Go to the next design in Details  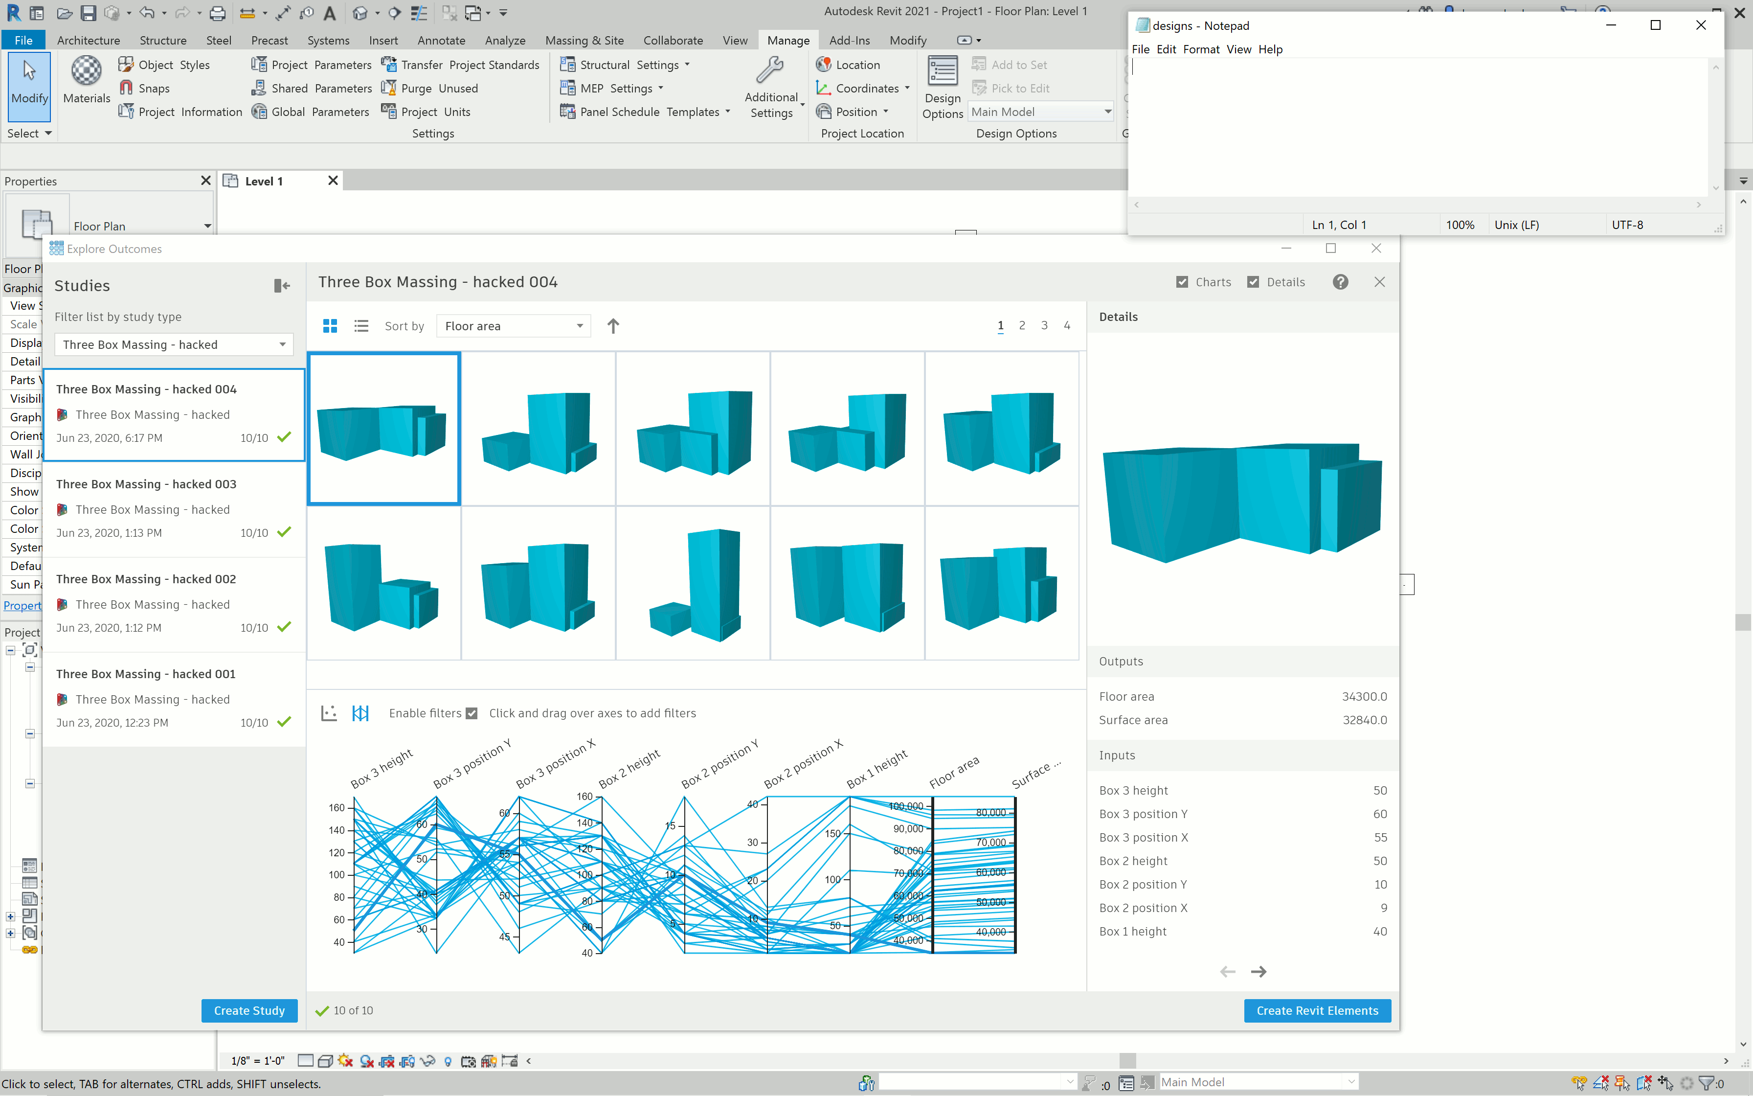click(x=1259, y=971)
